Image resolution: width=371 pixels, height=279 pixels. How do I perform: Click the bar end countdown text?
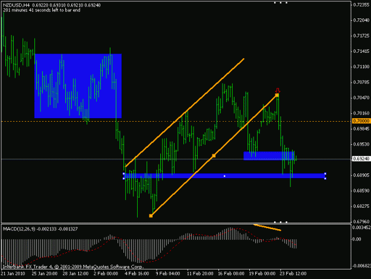42,10
